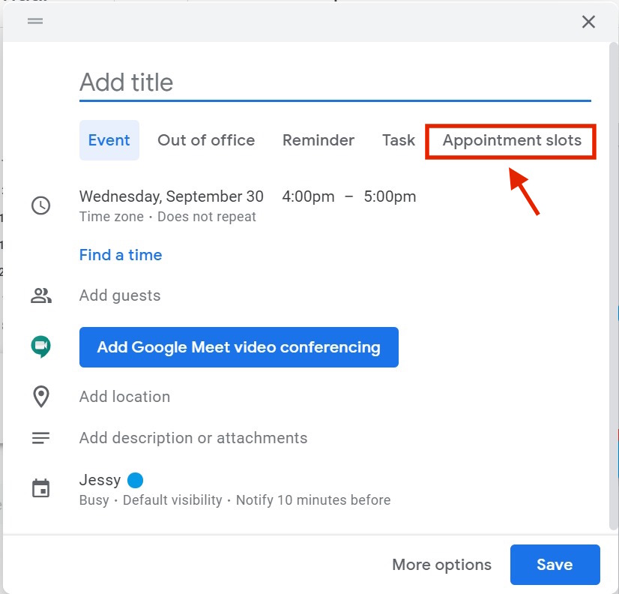Click the guests people icon
The image size is (619, 594).
tap(41, 295)
